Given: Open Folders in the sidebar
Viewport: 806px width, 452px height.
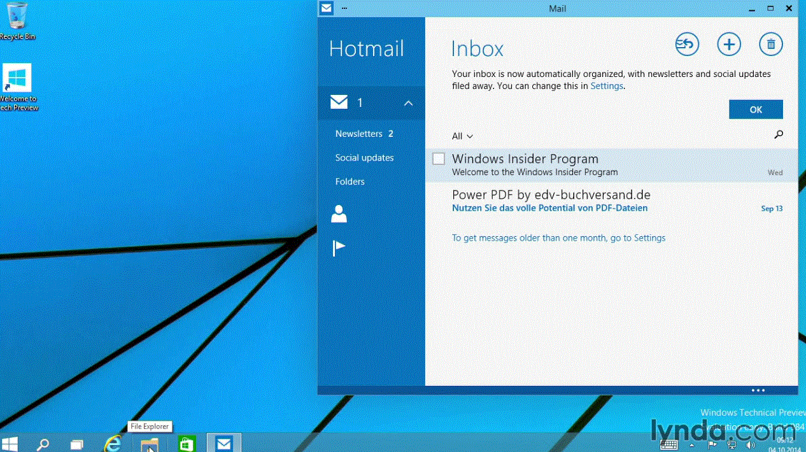Looking at the screenshot, I should [x=350, y=181].
